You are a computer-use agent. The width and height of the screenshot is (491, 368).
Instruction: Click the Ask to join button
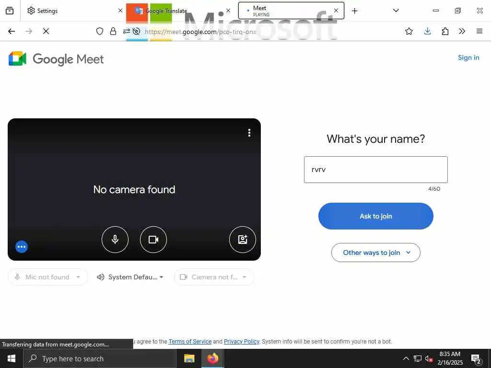point(376,216)
